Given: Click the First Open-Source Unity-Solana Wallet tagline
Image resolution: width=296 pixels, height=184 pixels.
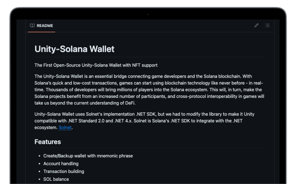Looking at the screenshot, I should point(96,65).
